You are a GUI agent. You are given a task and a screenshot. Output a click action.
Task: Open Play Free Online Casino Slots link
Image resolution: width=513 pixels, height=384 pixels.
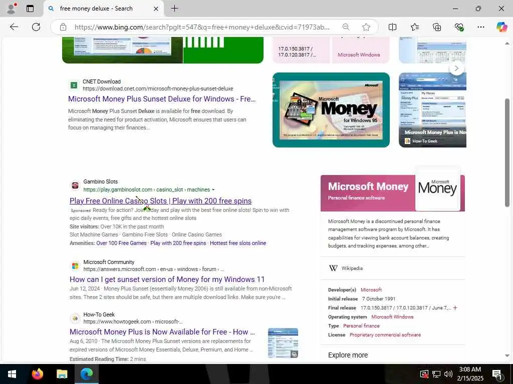coord(161,201)
